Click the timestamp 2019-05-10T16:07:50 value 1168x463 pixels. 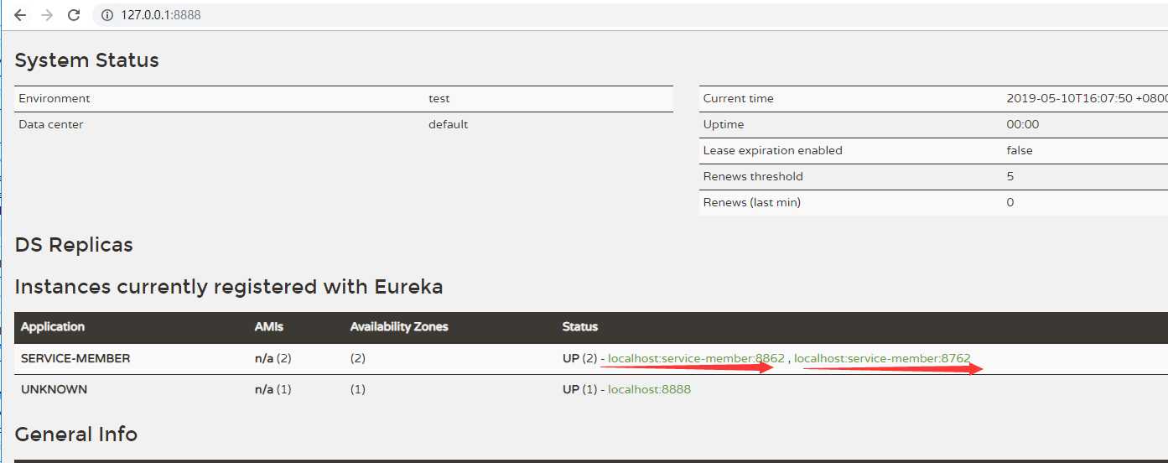click(x=1087, y=98)
